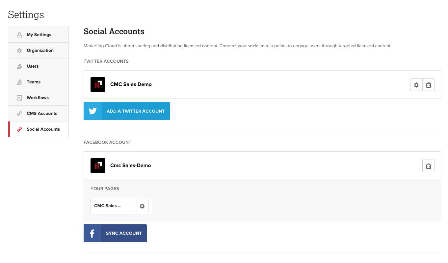Click the Twitter Accounts section label
Screen dimensions: 448x263
point(106,61)
